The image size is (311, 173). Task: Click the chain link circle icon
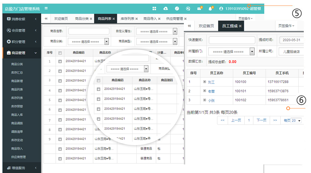pyautogui.click(x=177, y=9)
